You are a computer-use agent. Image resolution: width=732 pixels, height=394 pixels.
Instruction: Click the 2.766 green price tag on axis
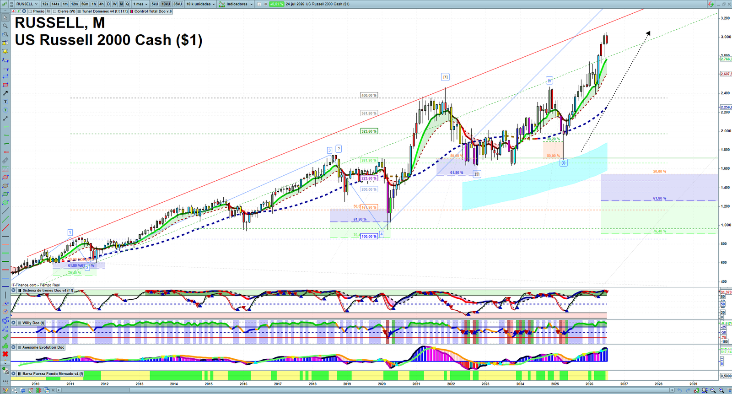tap(726, 59)
